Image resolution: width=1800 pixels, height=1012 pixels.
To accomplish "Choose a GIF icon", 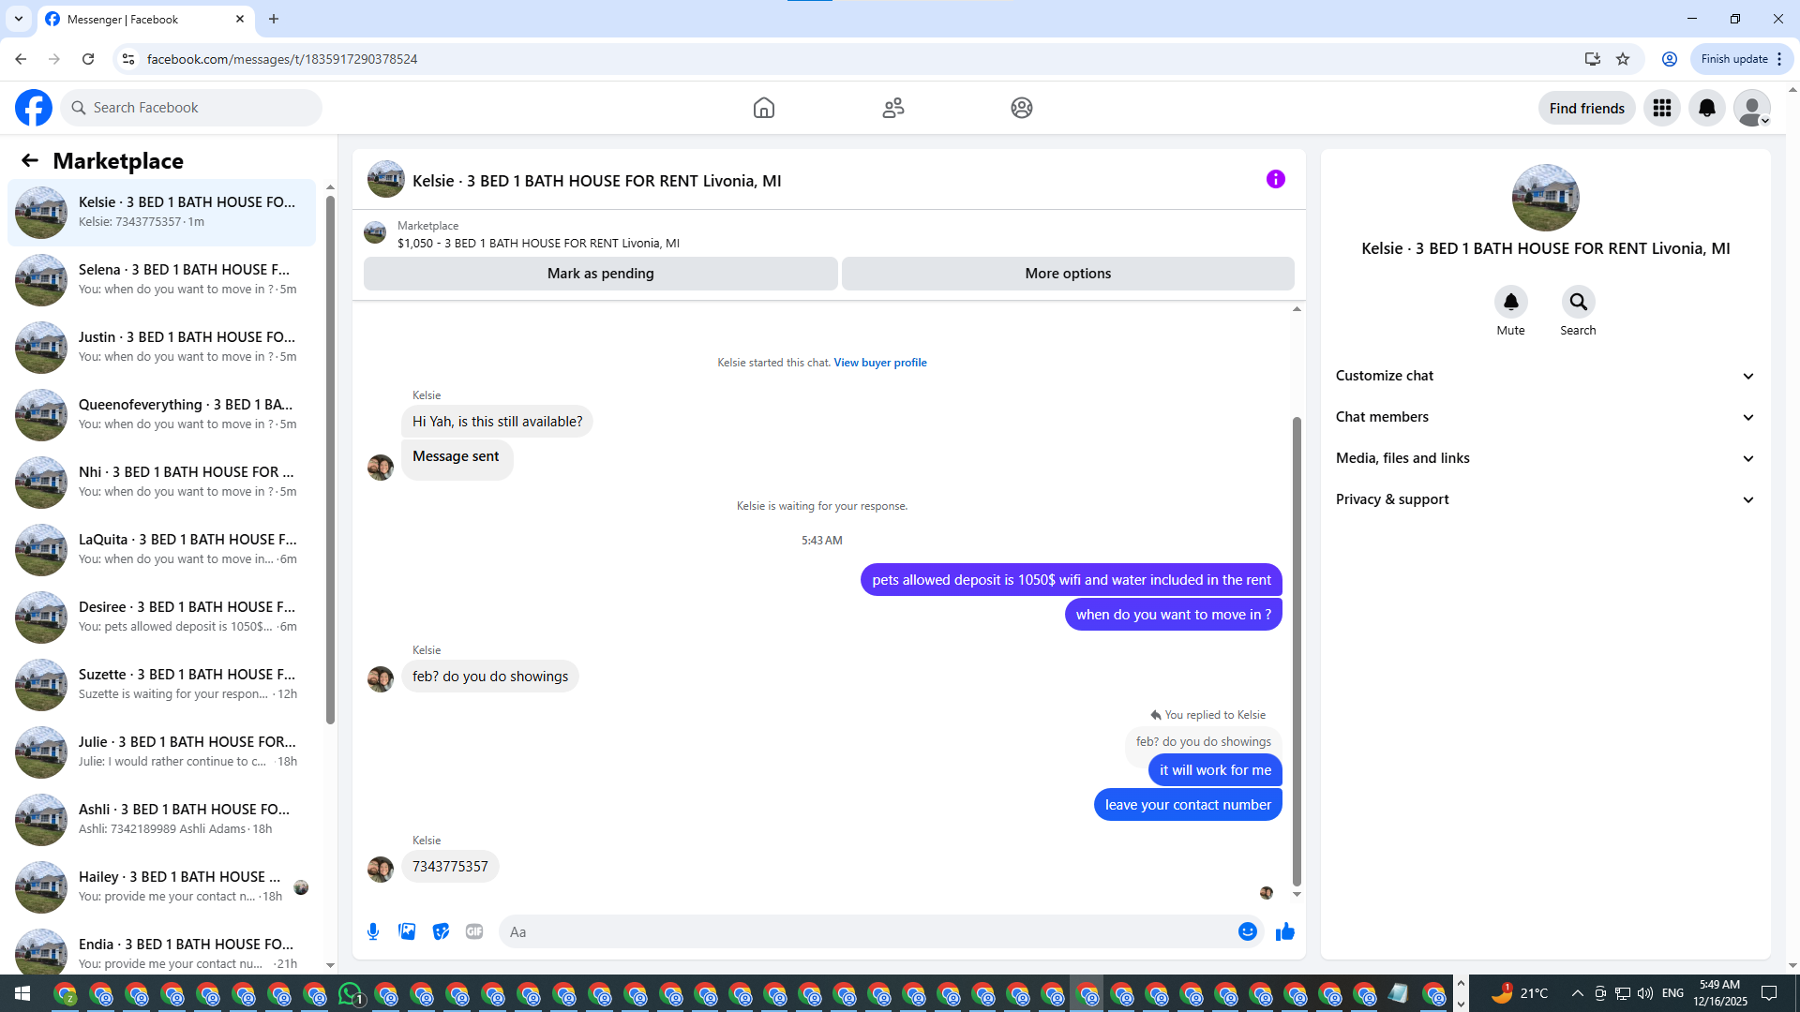I will 474,931.
